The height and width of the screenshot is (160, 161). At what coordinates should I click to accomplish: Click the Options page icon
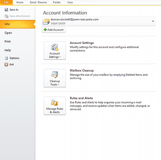6,58
